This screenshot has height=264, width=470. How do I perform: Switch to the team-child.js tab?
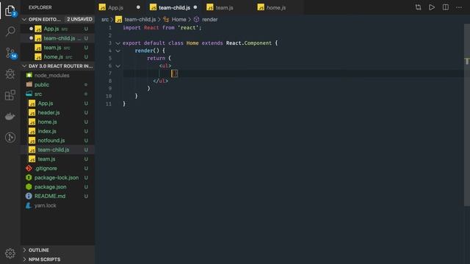[174, 7]
